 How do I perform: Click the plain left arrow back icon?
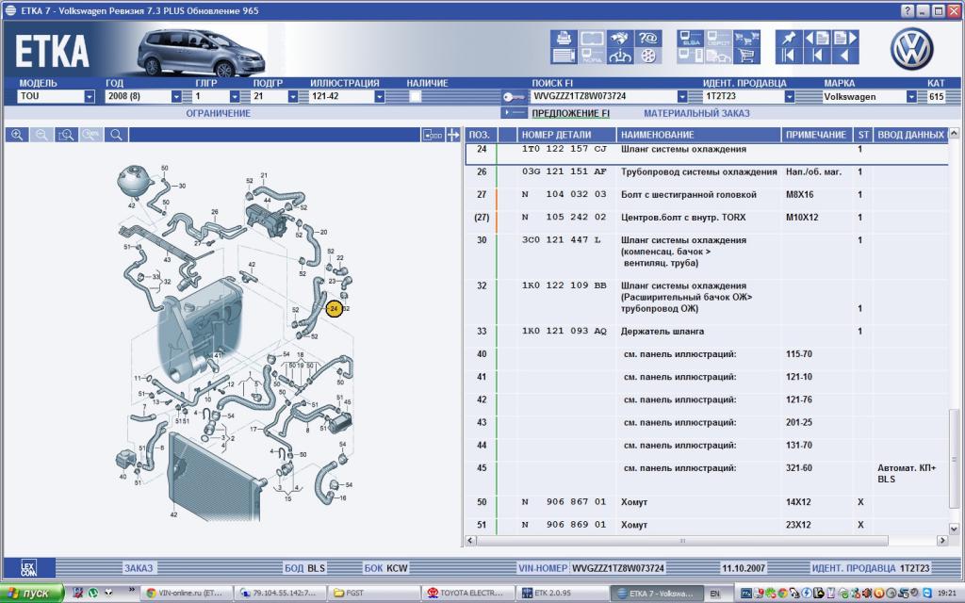845,56
